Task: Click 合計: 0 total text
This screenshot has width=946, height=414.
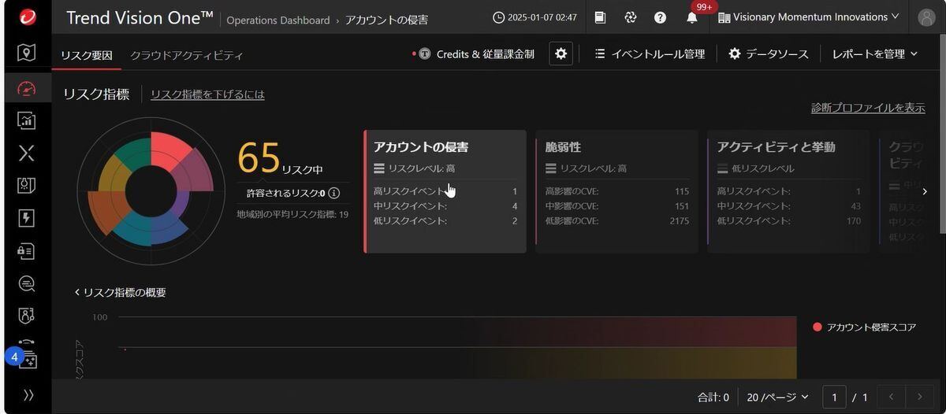Action: (713, 397)
